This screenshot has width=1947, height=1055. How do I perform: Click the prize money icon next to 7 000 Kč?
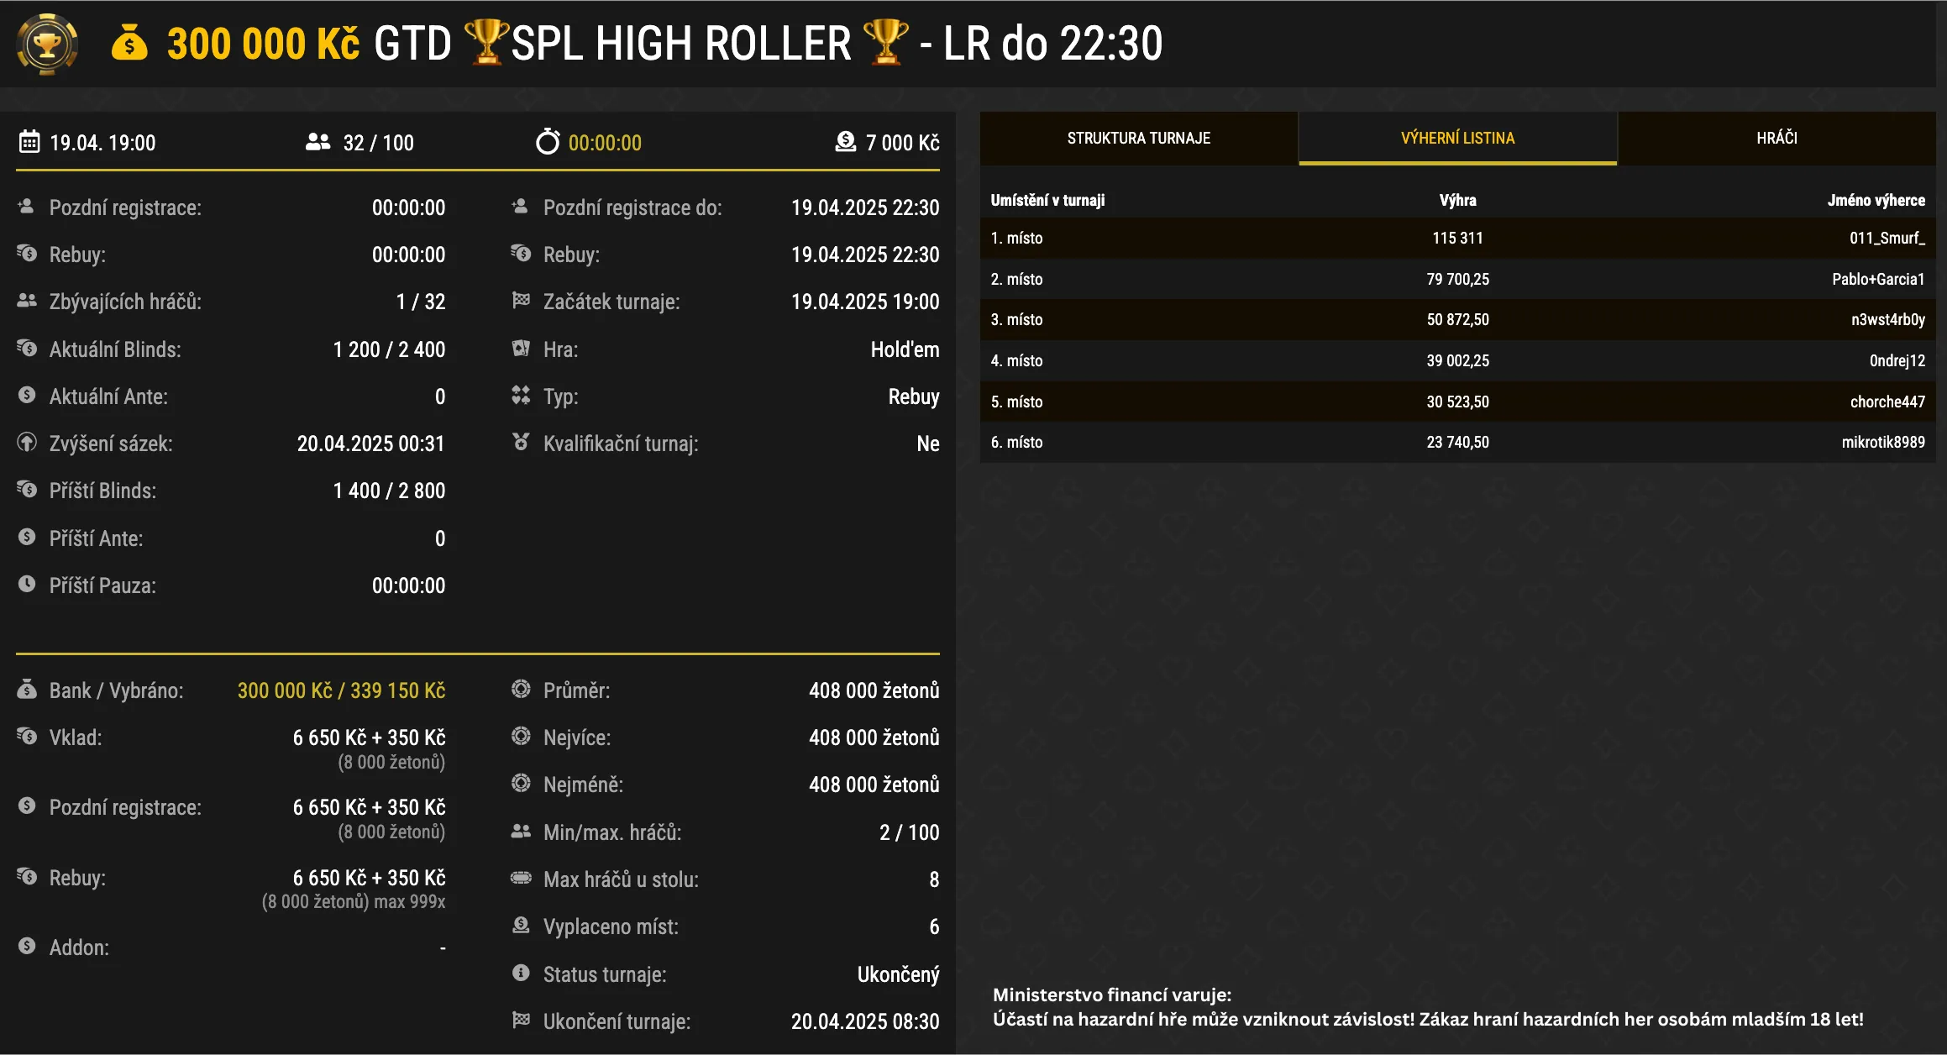846,142
